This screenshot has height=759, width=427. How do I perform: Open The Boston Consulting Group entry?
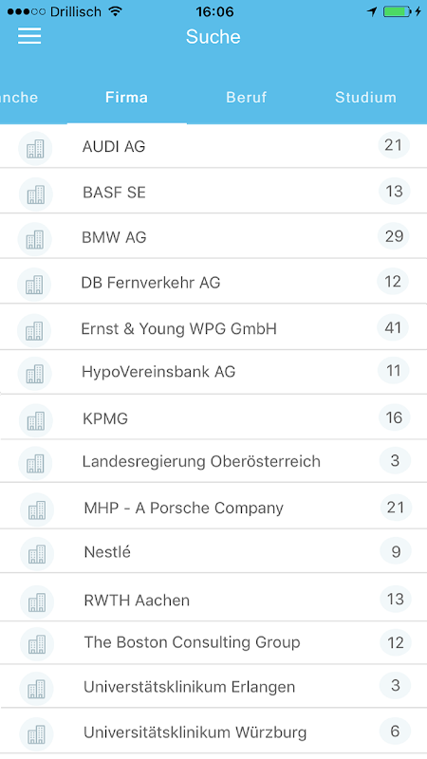coord(213,642)
